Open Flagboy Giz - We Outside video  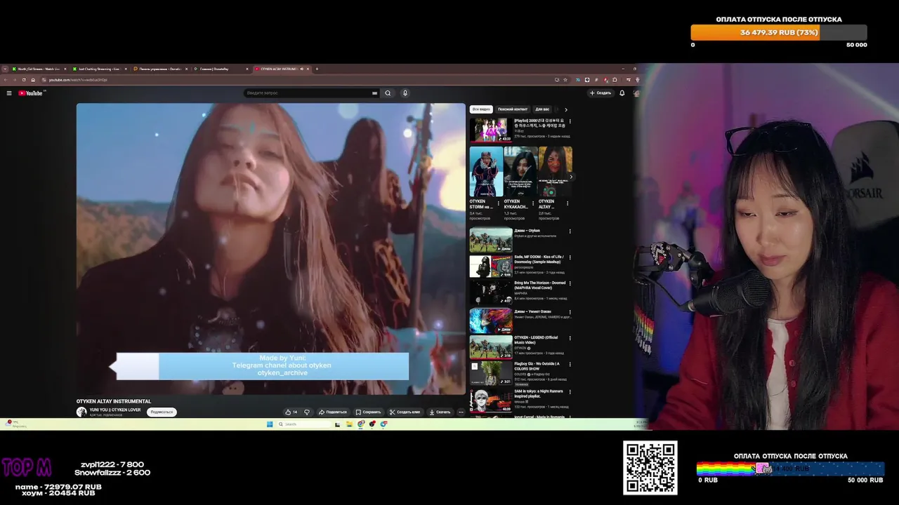tap(537, 366)
